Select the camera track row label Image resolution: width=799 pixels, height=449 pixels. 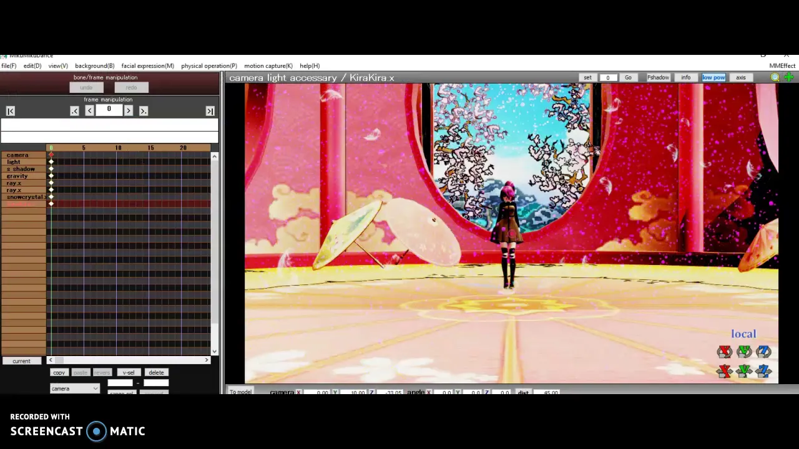(x=24, y=155)
